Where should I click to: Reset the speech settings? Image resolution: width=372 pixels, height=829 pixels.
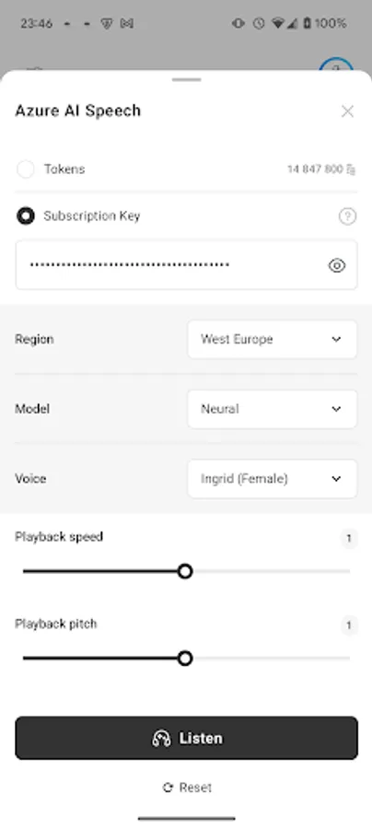tap(187, 788)
